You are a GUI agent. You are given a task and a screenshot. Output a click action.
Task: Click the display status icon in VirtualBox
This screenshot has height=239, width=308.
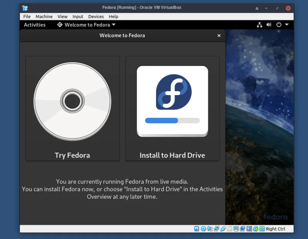236,229
